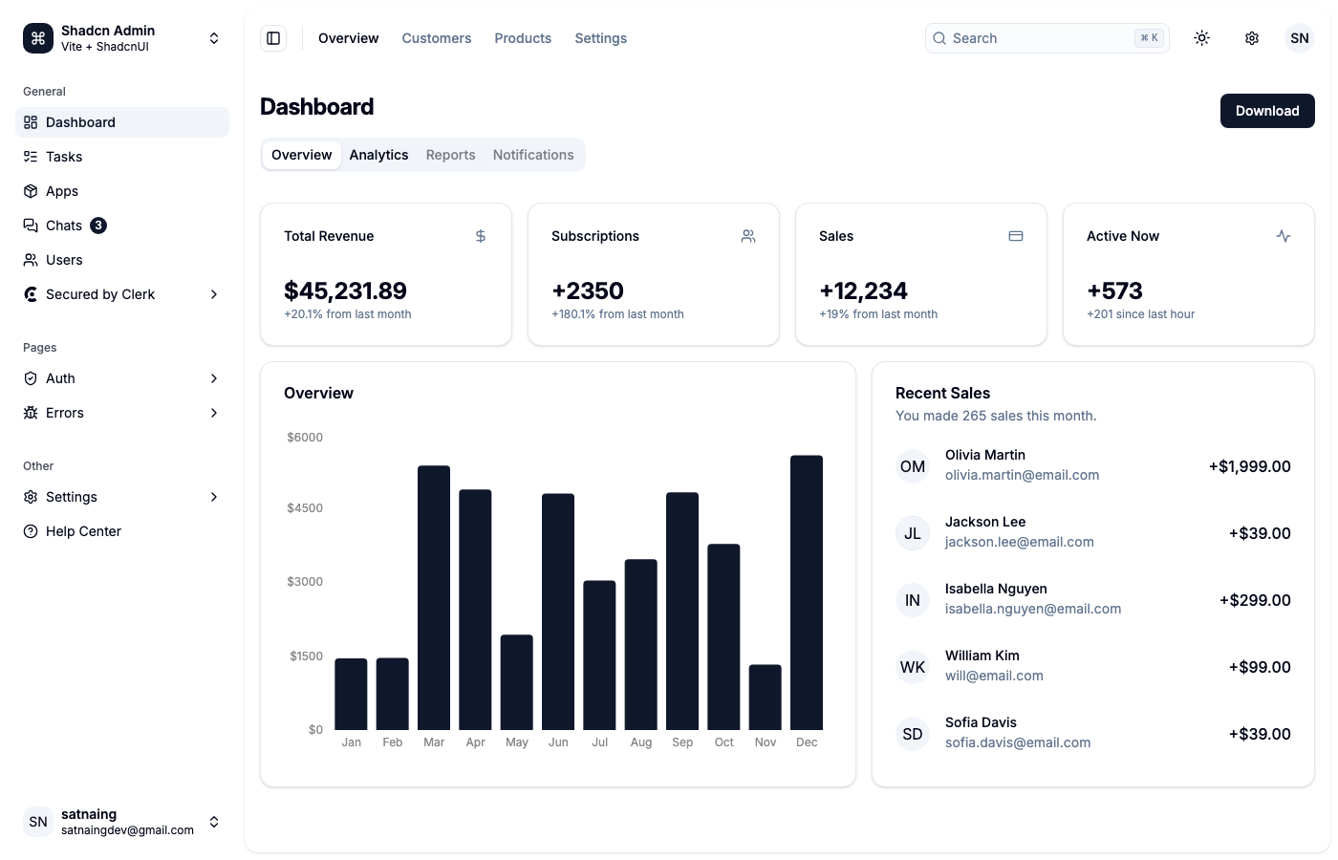This screenshot has height=860, width=1338.
Task: Select the Apps sidebar item
Action: coord(62,190)
